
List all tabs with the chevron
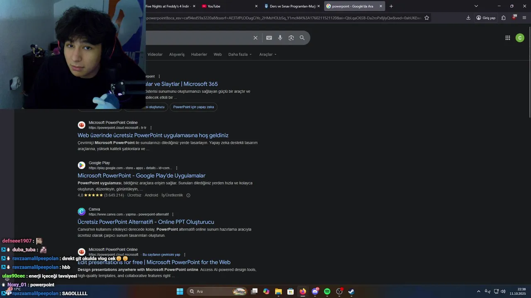[x=476, y=6]
